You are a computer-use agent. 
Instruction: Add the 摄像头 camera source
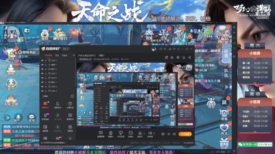click(x=111, y=134)
